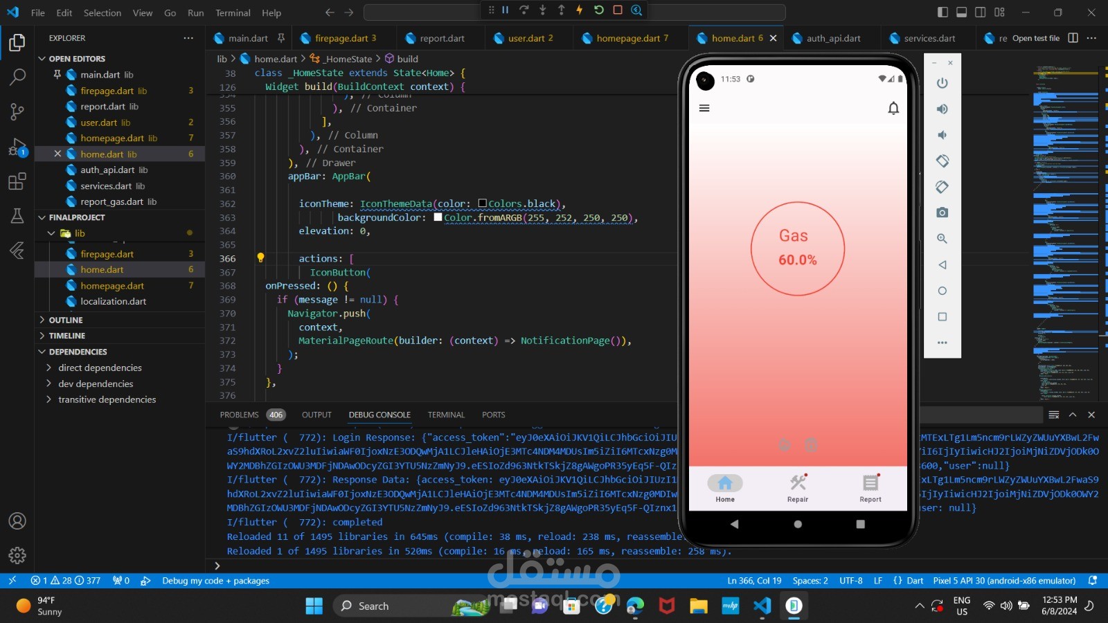
Task: Click Step Into in the debug toolbar
Action: [543, 10]
